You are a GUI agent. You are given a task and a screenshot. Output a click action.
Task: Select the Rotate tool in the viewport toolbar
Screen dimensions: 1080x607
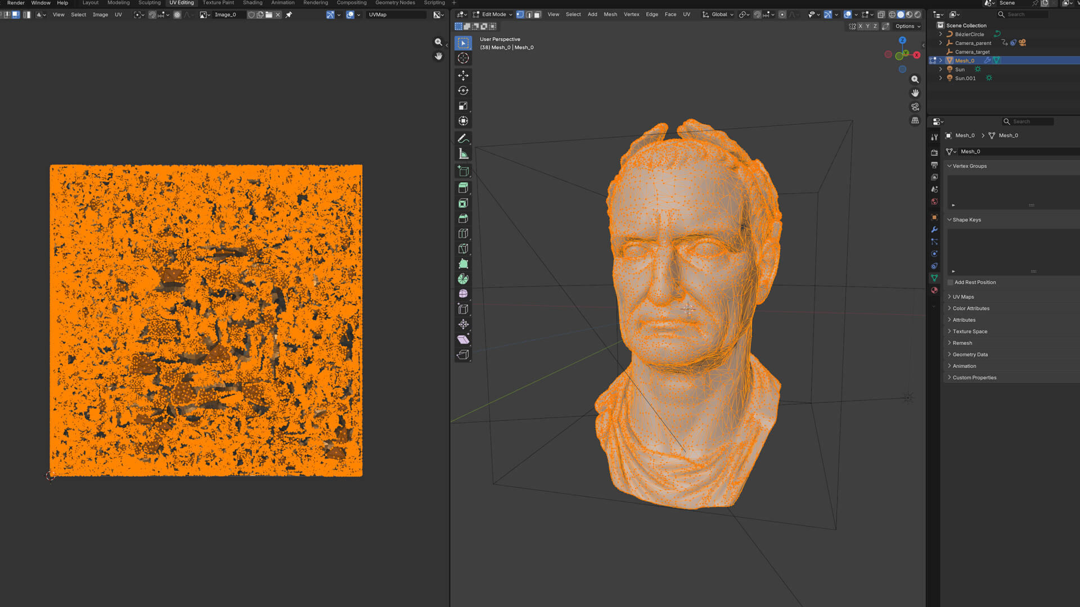pos(463,90)
